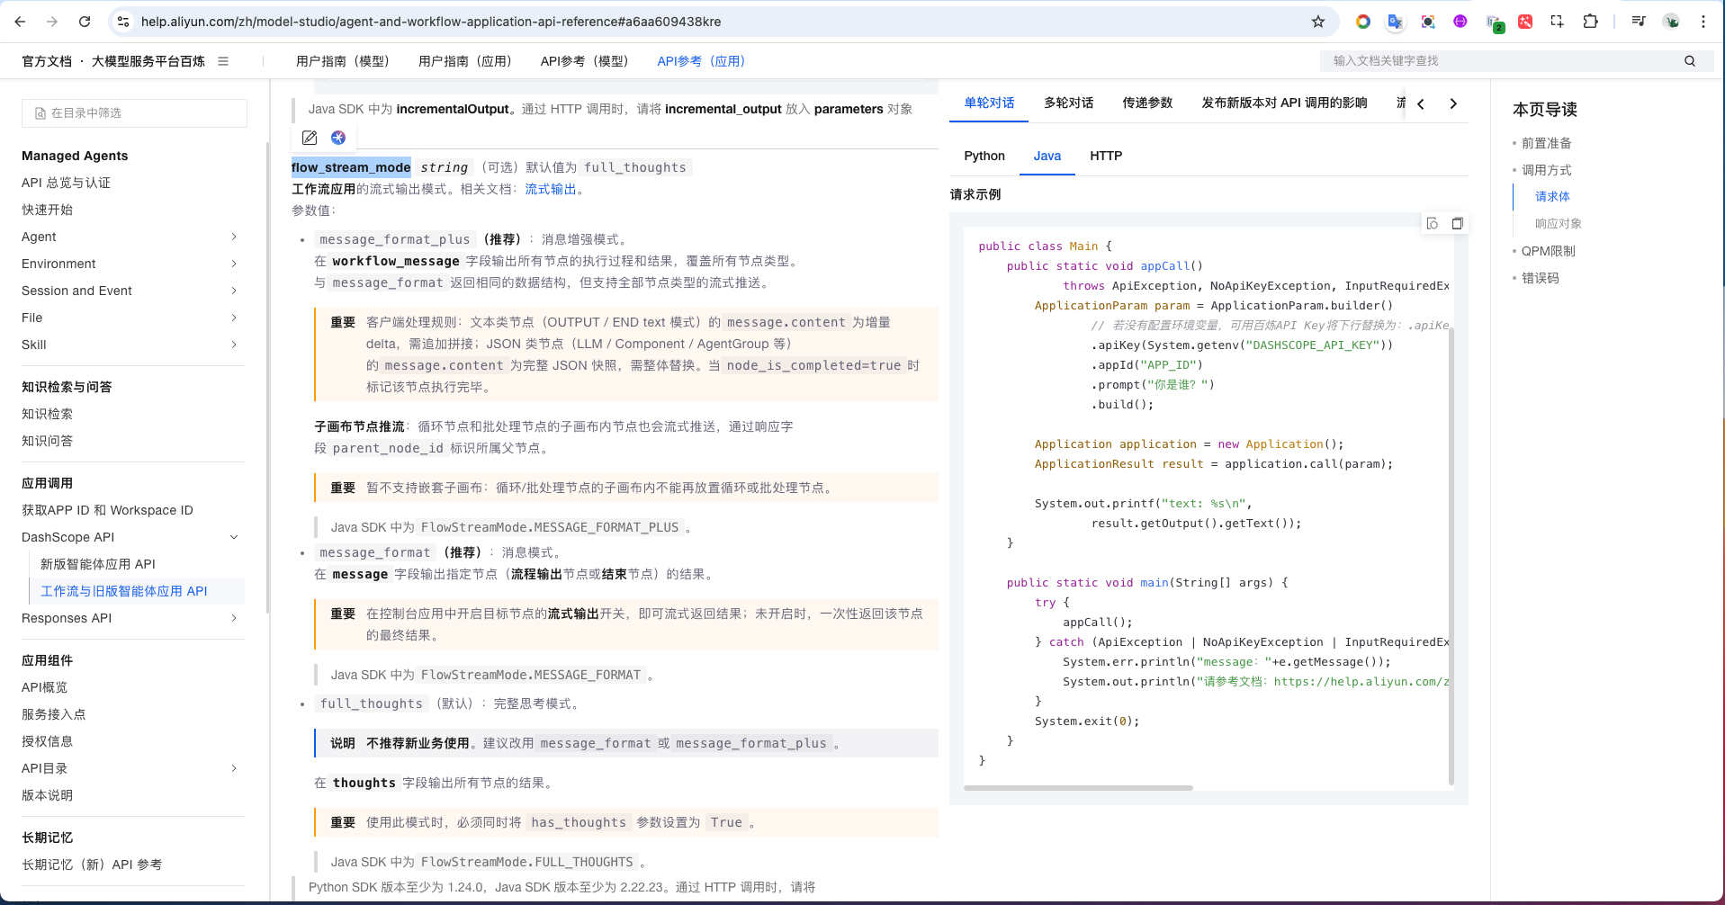Screen dimensions: 1725x905
Task: Open 新版智能体应用 API sidebar page
Action: pyautogui.click(x=98, y=564)
